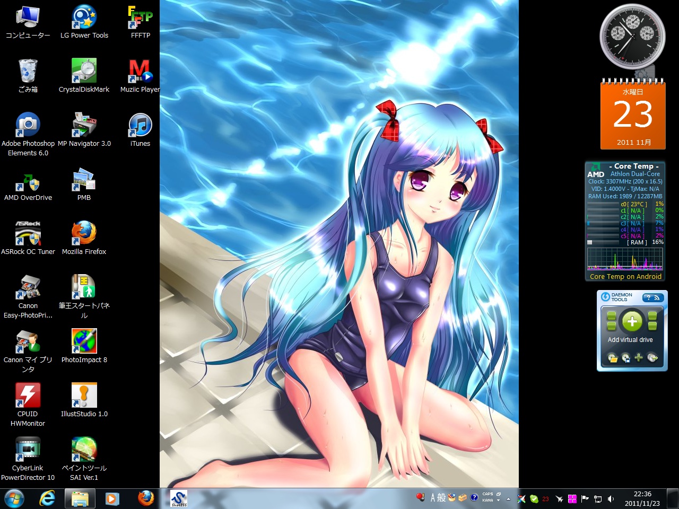Image resolution: width=679 pixels, height=509 pixels.
Task: Click the top-left green drive slot
Action: tap(611, 316)
